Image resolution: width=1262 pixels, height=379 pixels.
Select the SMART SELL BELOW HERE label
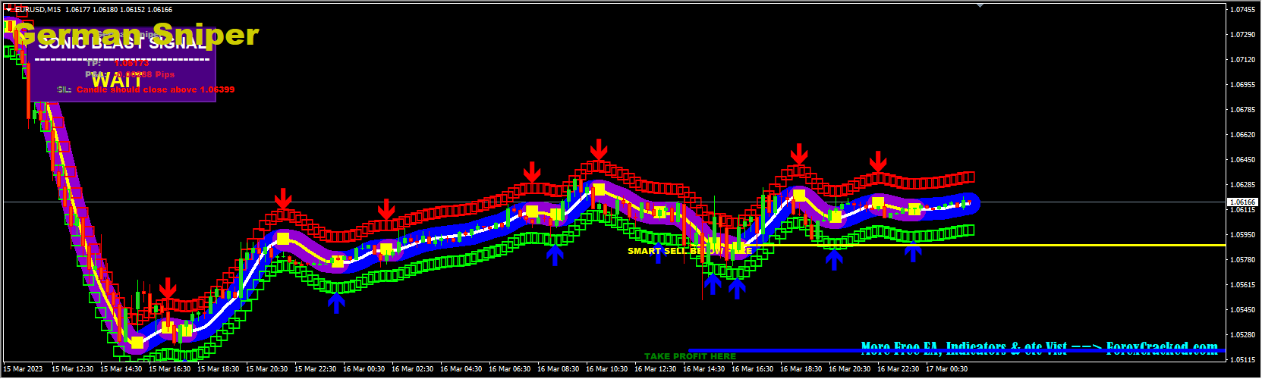689,251
